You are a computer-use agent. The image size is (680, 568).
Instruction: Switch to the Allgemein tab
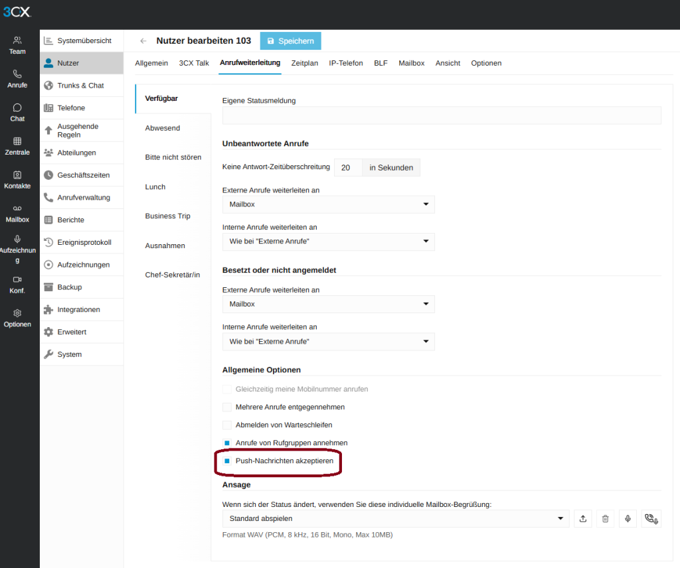pyautogui.click(x=151, y=63)
